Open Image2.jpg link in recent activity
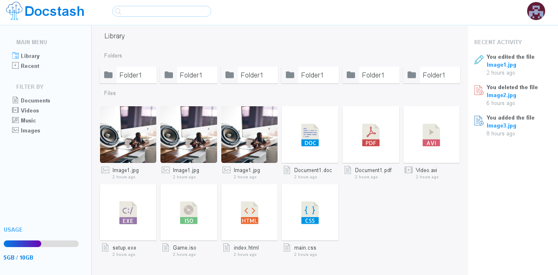Screen dimensions: 558x275 pos(501,95)
